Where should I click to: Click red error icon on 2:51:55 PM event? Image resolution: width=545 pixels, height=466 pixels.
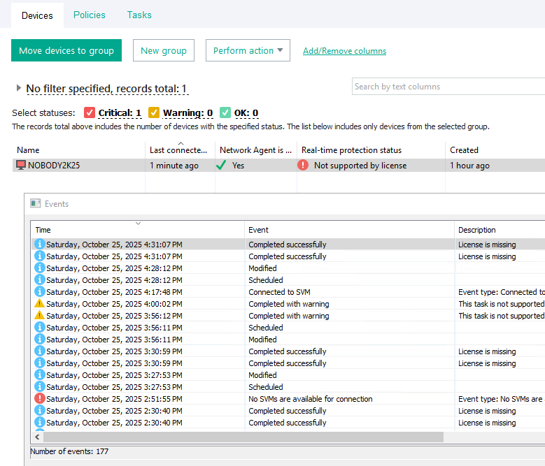pyautogui.click(x=40, y=399)
